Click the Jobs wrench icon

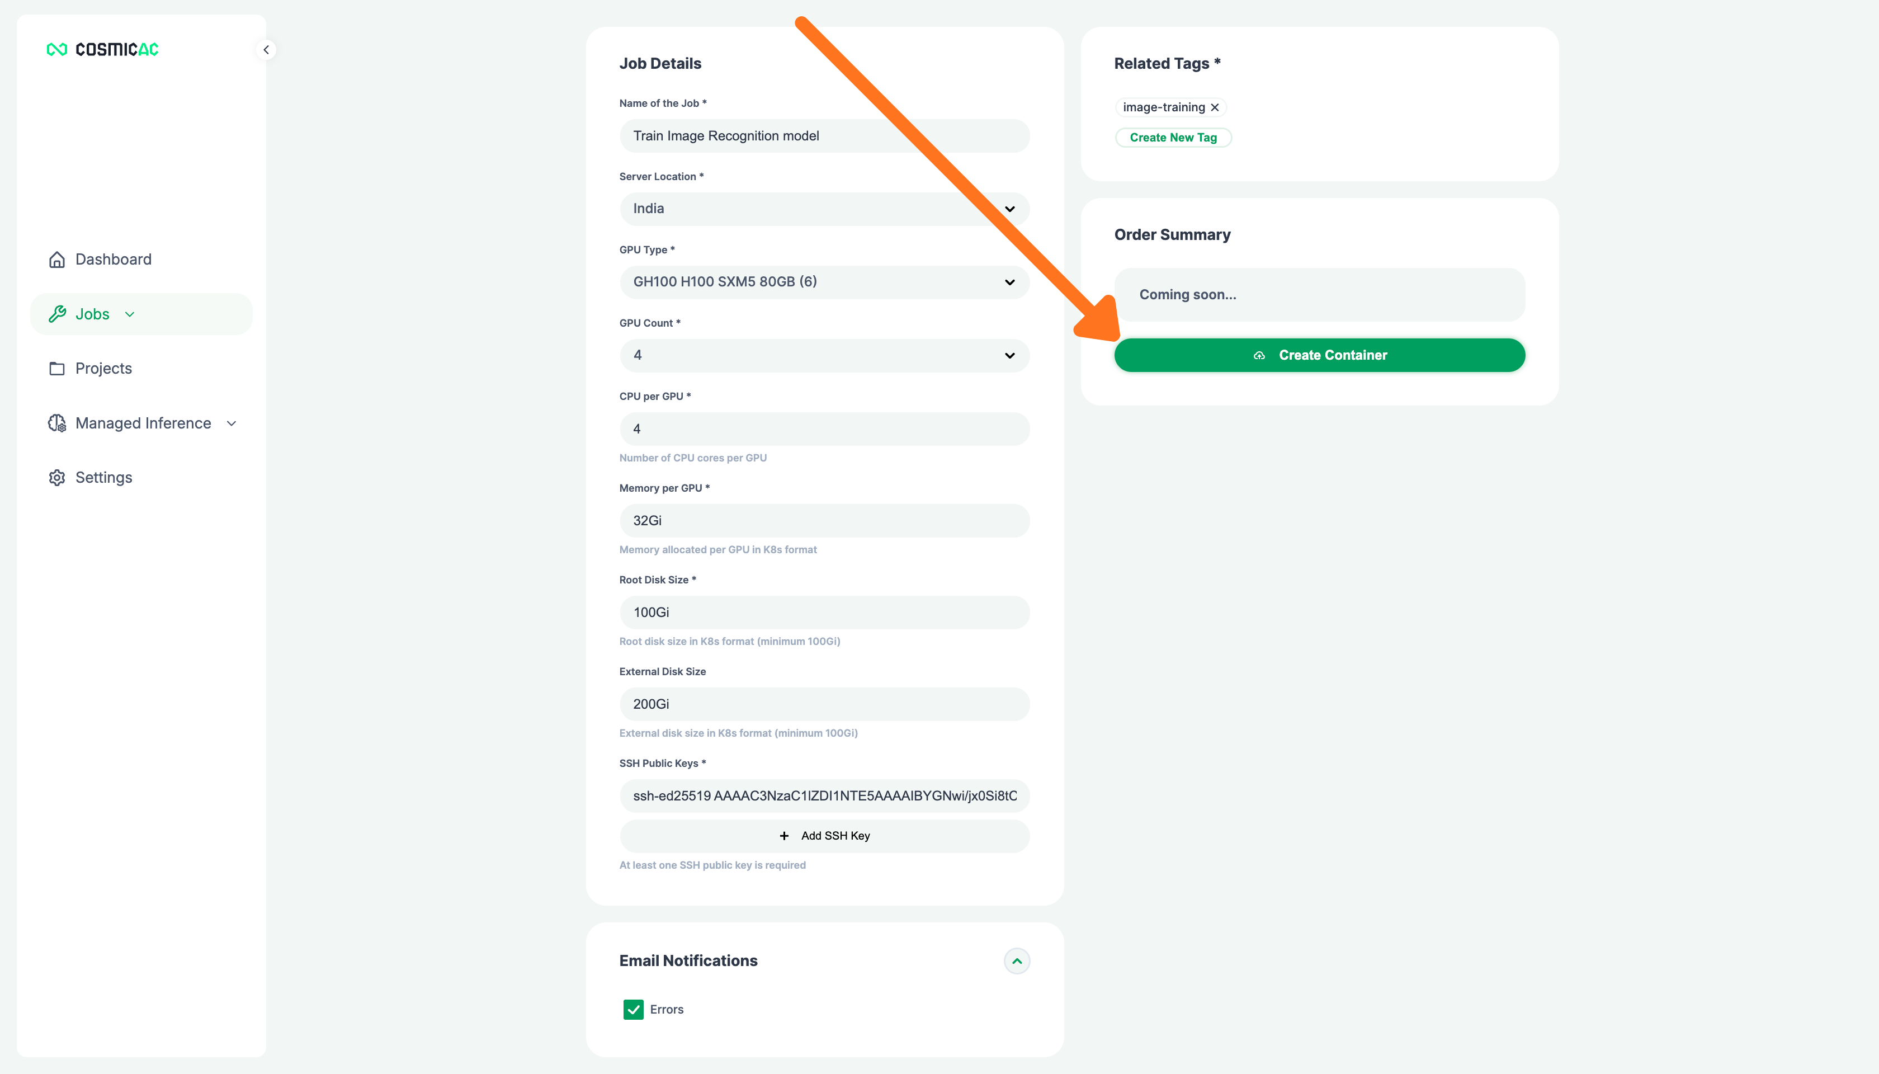57,314
